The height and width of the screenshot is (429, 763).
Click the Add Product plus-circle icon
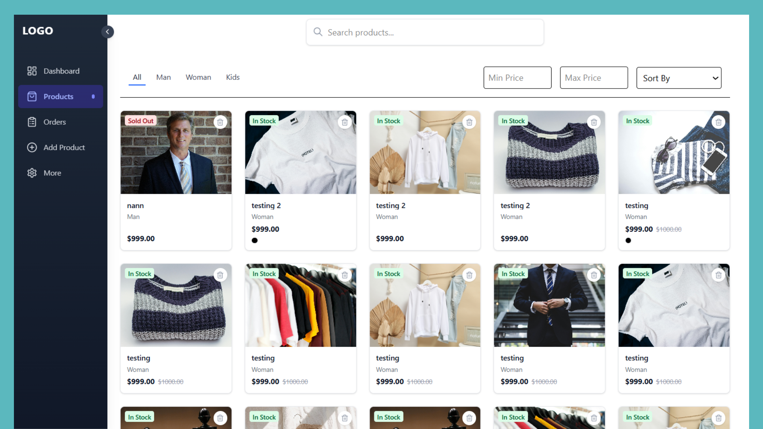coord(32,147)
